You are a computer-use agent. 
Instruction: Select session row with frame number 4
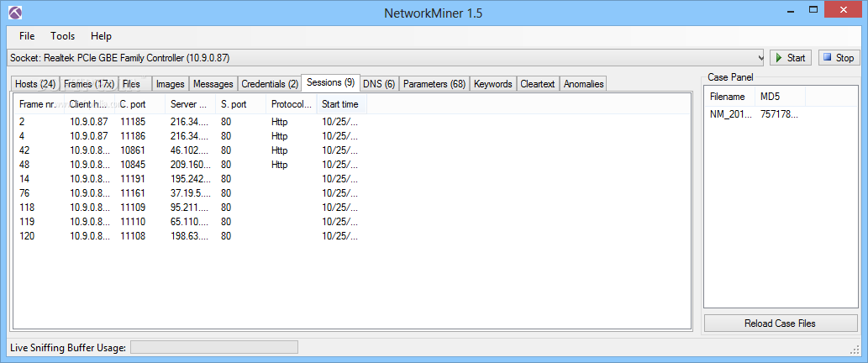coord(191,135)
